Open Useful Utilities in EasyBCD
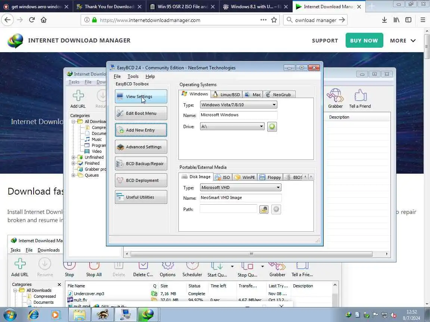Viewport: 430px width, 322px height. coord(141,197)
